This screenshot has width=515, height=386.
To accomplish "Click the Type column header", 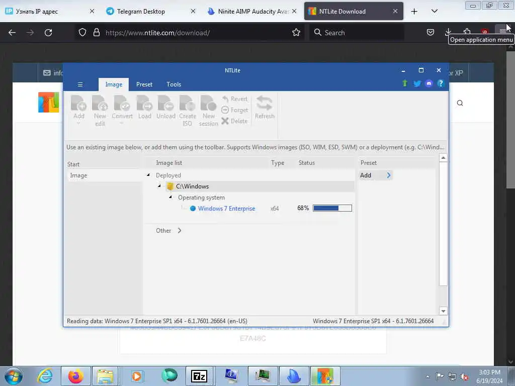I will (278, 163).
